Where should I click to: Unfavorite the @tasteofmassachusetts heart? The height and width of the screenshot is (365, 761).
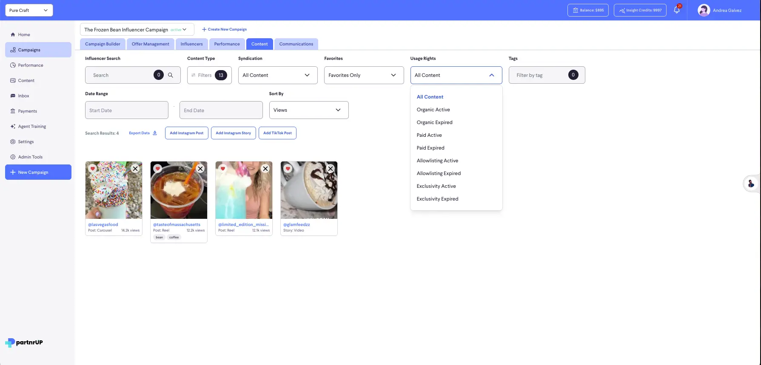click(158, 169)
